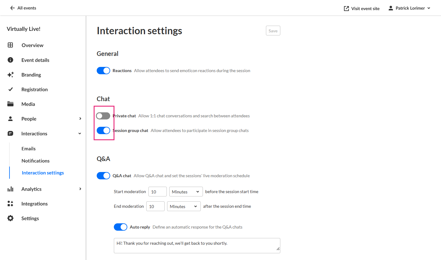Click the Branding sparkle icon
This screenshot has height=260, width=441.
pyautogui.click(x=10, y=75)
